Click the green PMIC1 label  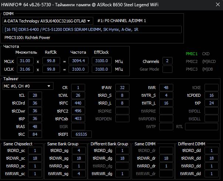pyautogui.click(x=192, y=54)
